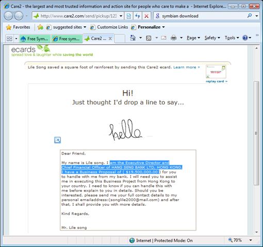Image resolution: width=263 pixels, height=247 pixels.
Task: Click the 'Hi!' heading text
Action: pos(128,93)
